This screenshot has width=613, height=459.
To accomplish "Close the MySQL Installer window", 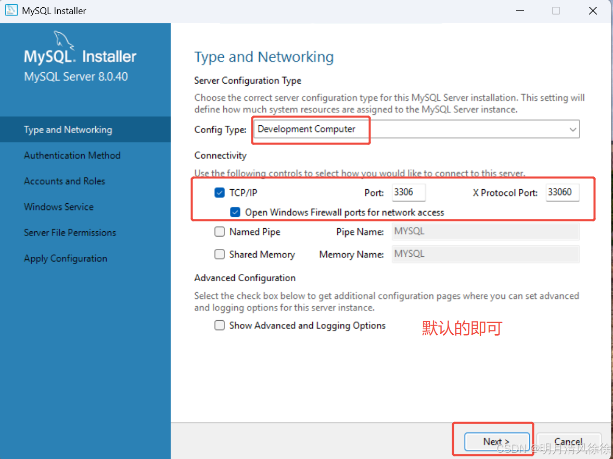I will click(x=593, y=10).
